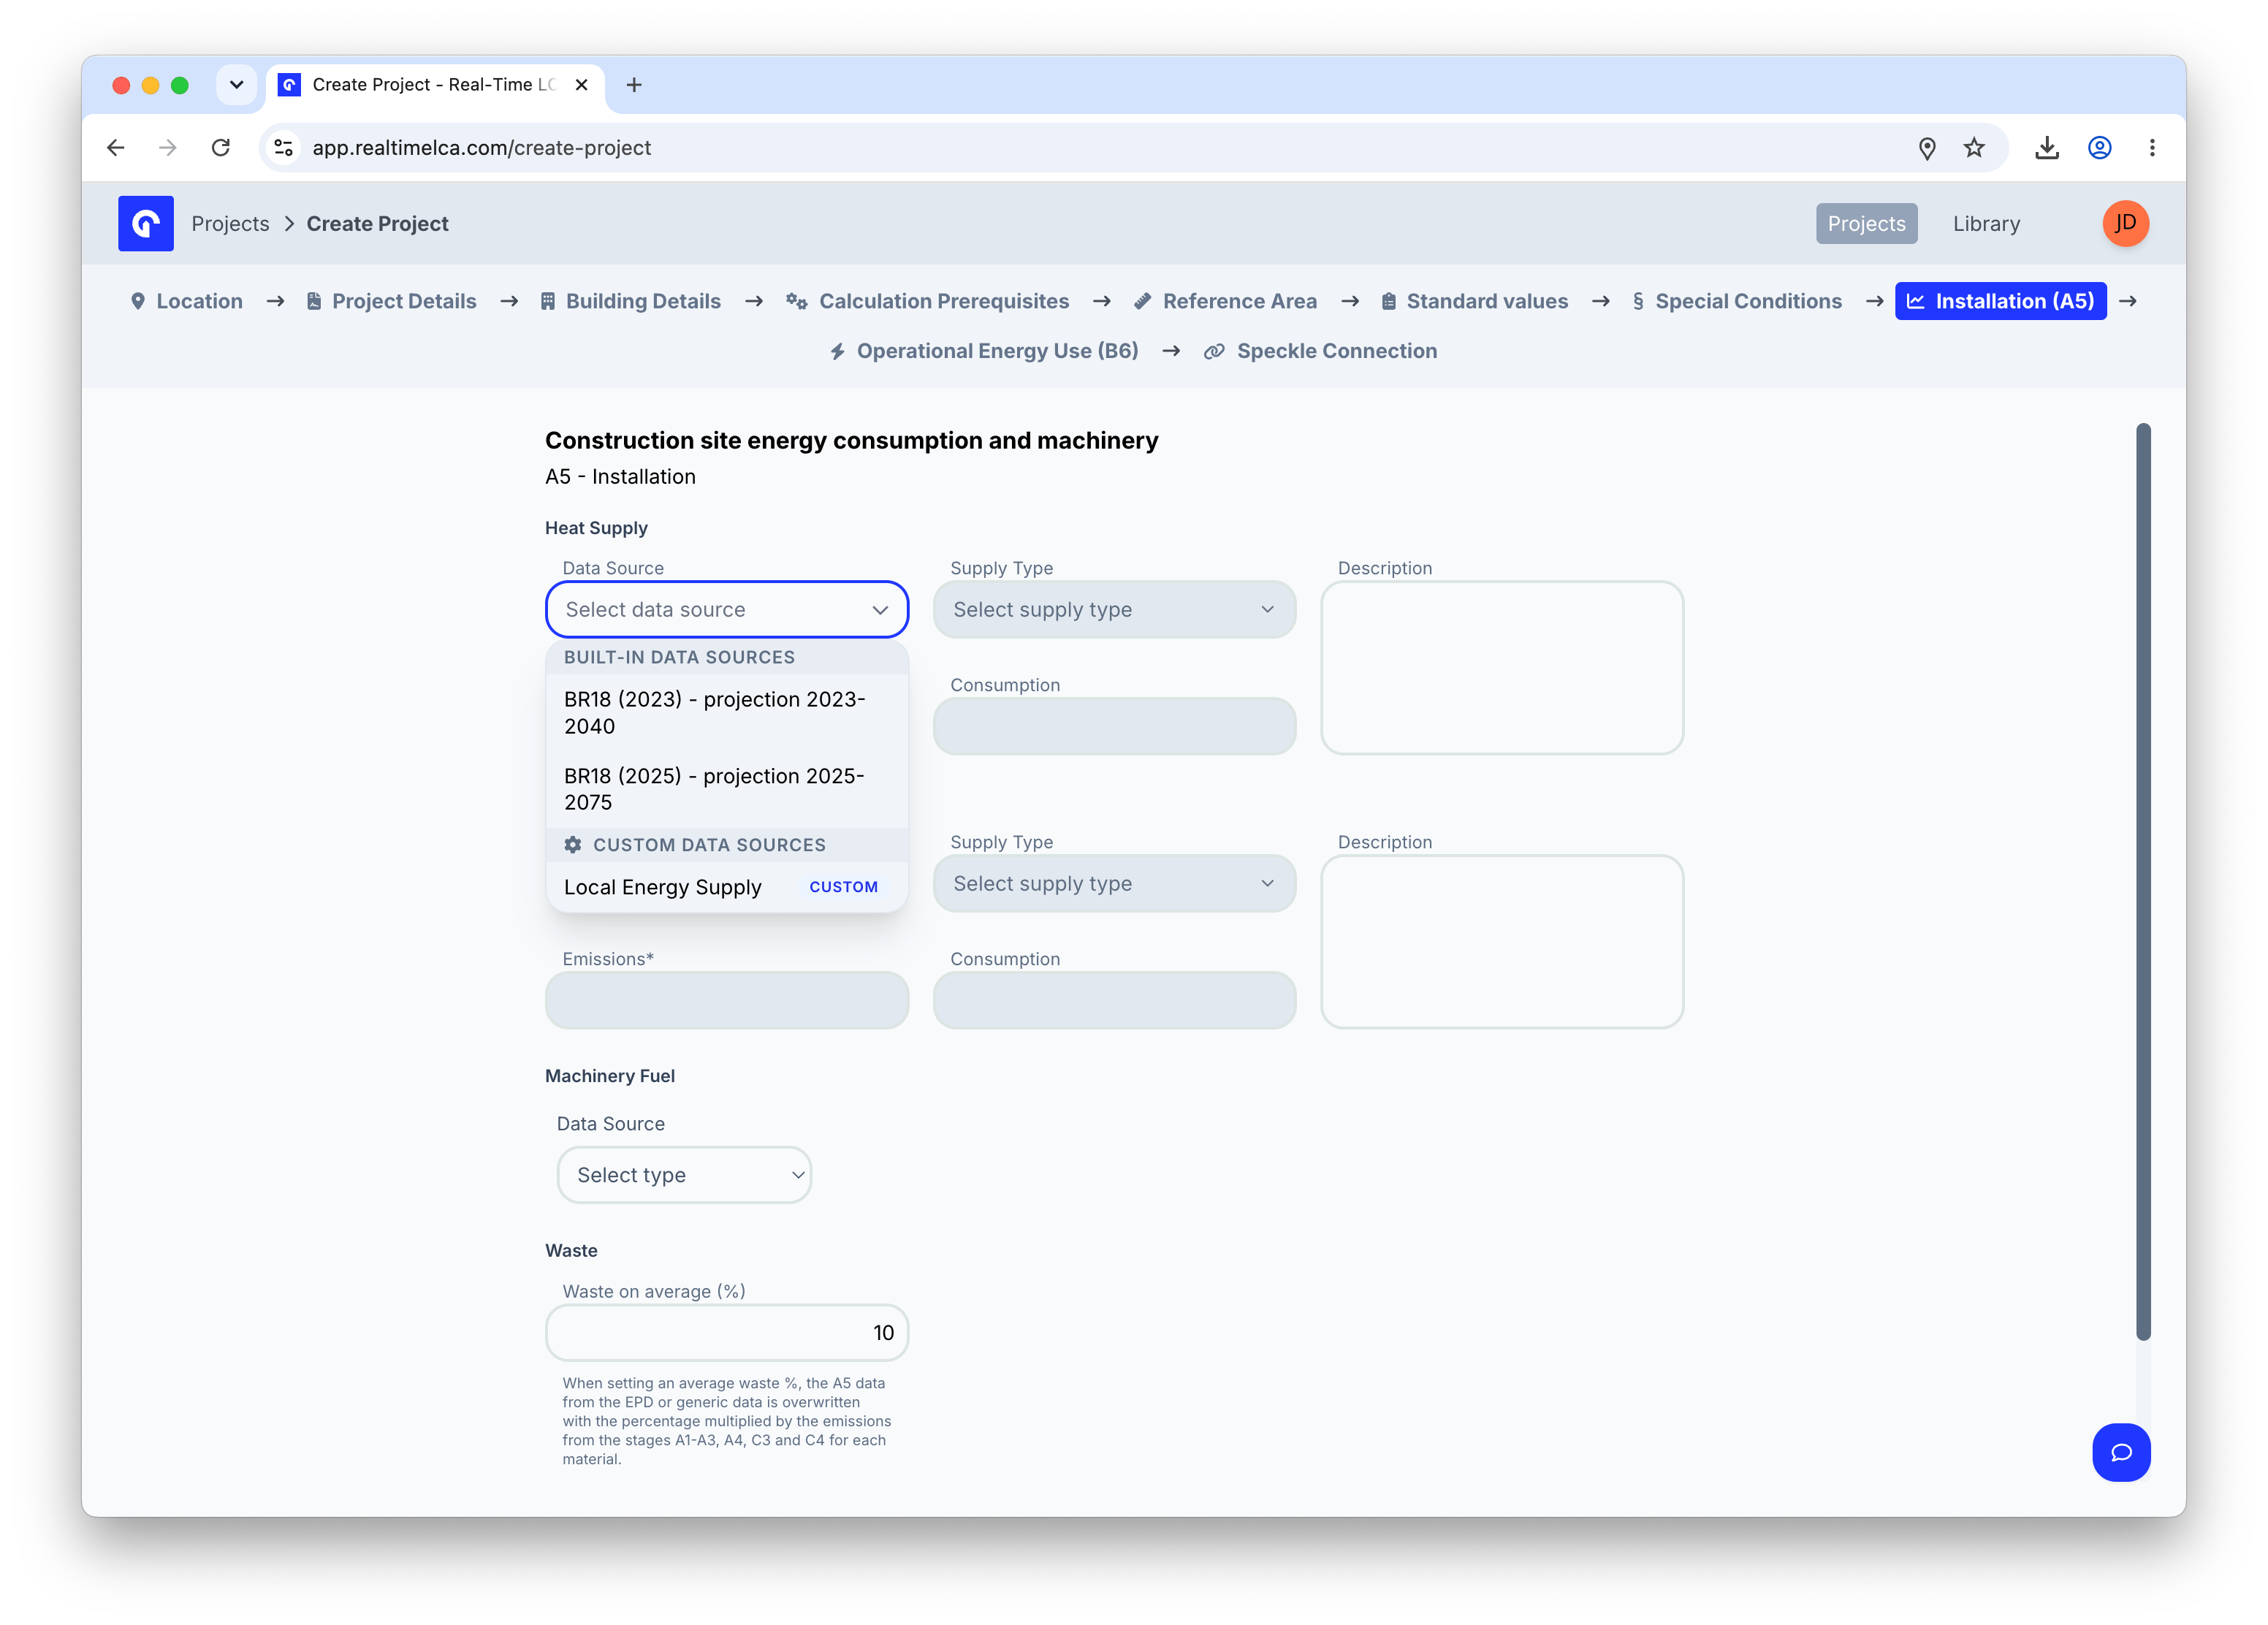Image resolution: width=2268 pixels, height=1625 pixels.
Task: View site information icon in address bar
Action: [284, 148]
